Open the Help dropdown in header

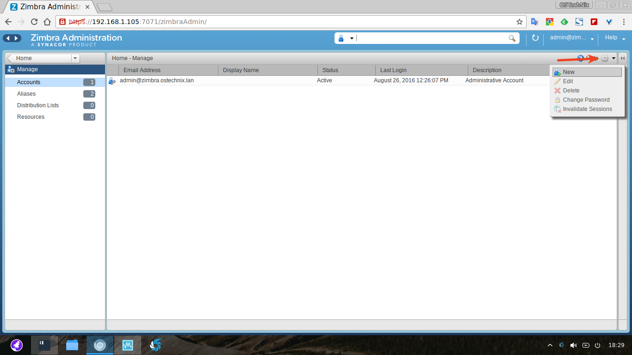click(615, 38)
